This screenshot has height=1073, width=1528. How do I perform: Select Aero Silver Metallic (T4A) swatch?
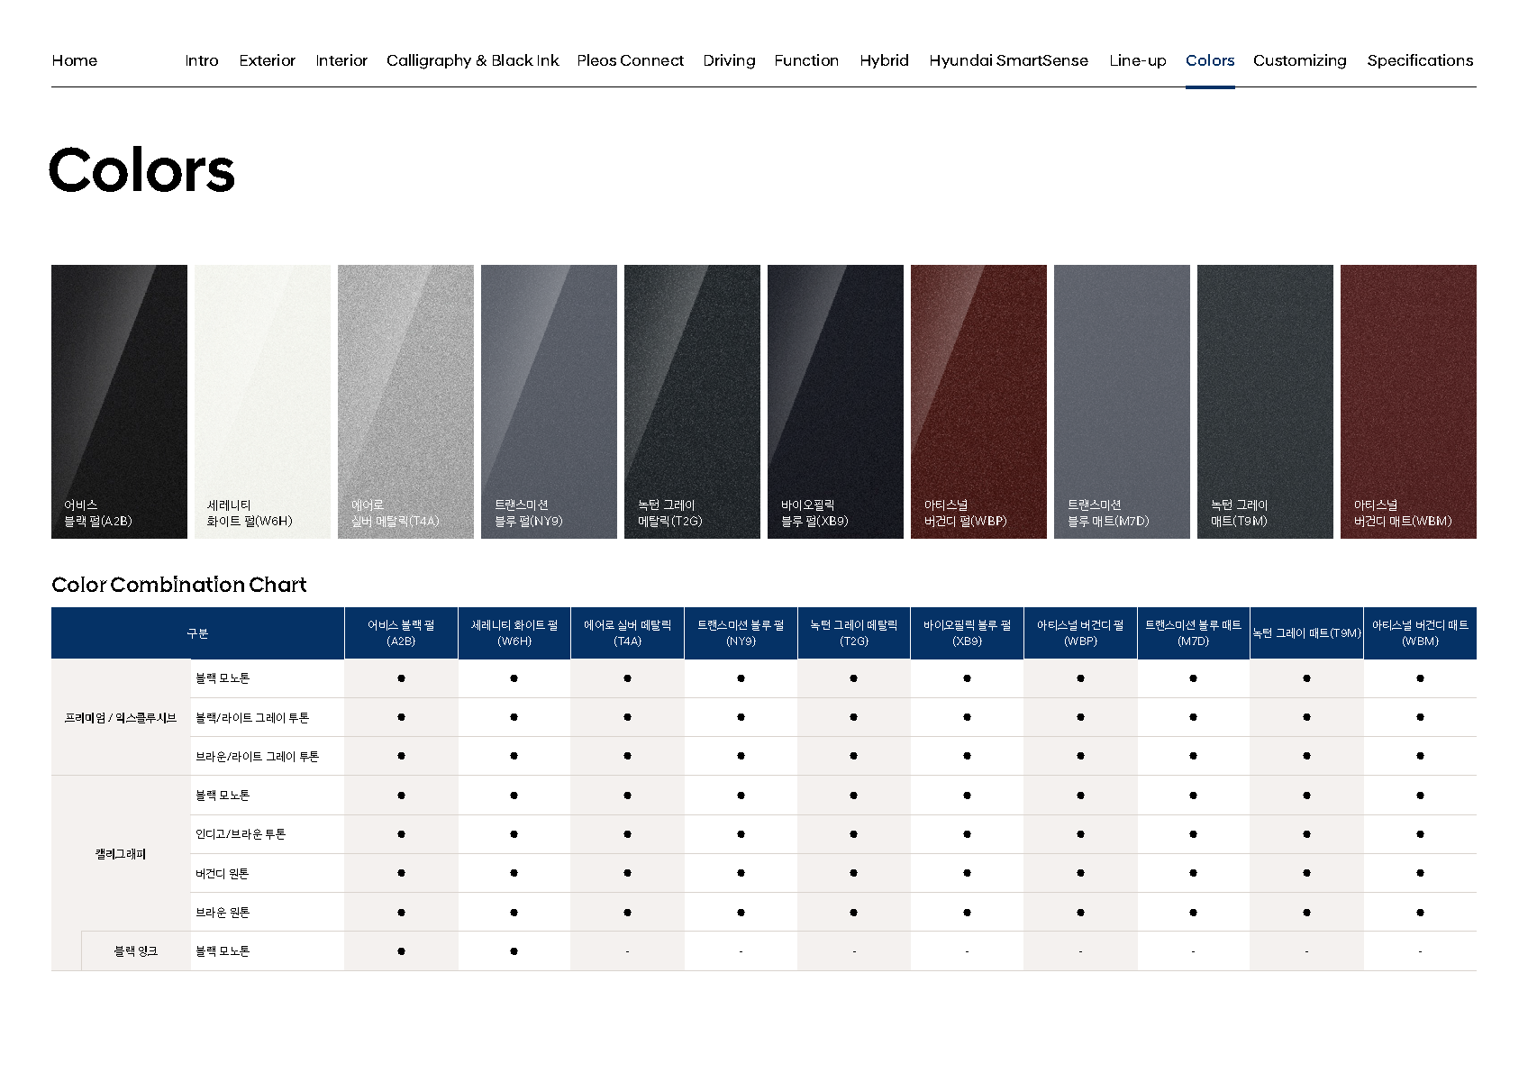coord(405,402)
